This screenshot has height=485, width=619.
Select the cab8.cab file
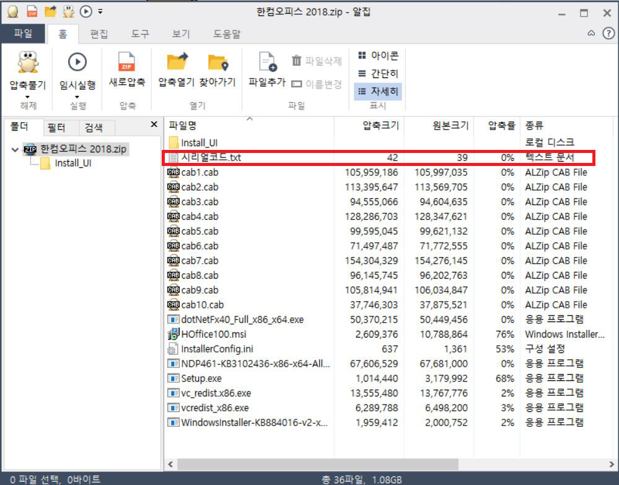193,276
